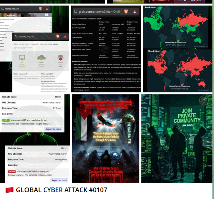Click Brave Rewards triangle in maroc.ma/ar bar

click(65, 36)
